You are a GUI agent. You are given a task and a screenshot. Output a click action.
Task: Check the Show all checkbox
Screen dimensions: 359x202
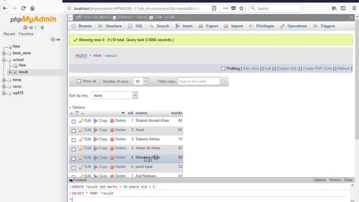[x=79, y=81]
